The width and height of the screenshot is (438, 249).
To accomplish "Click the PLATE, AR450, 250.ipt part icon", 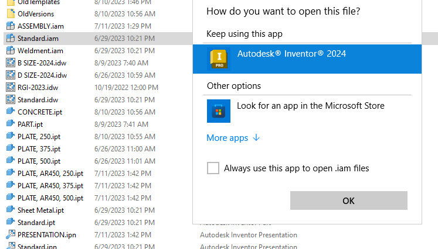I will click(11, 172).
